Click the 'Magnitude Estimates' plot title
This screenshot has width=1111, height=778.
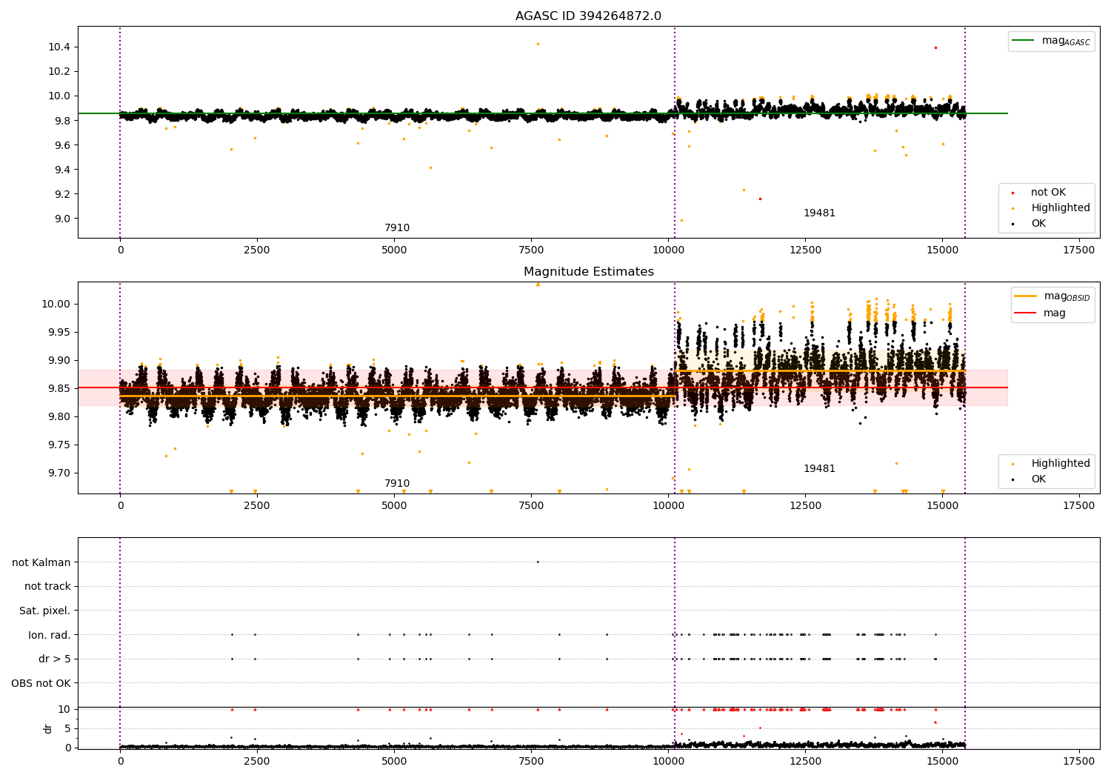[x=588, y=272]
